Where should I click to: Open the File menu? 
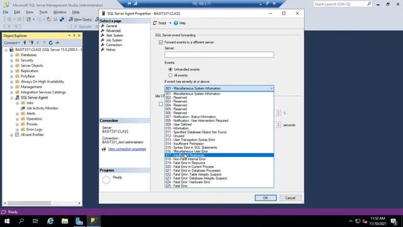(x=6, y=12)
